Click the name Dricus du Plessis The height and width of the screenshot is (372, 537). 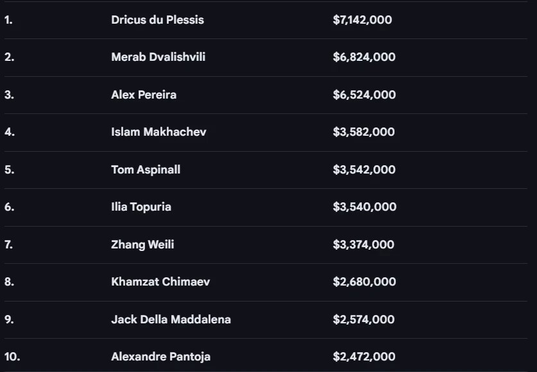157,20
